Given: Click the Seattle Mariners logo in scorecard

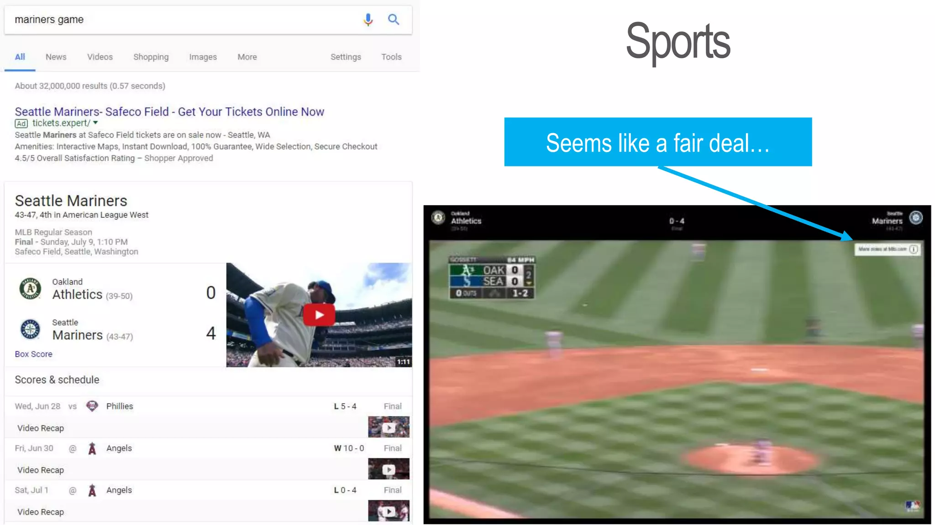Looking at the screenshot, I should click(30, 329).
